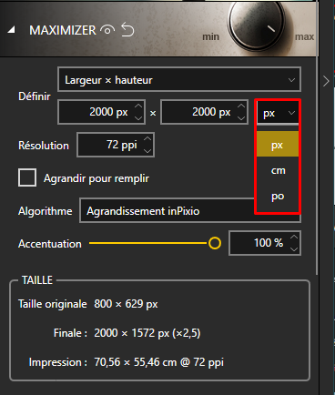Decrease height with the down arrow
This screenshot has width=335, height=395.
pos(241,118)
